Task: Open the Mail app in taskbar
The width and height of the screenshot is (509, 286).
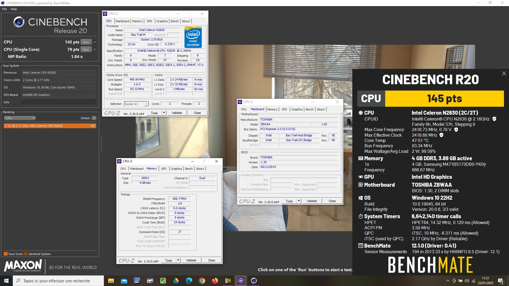Action: coord(124,281)
